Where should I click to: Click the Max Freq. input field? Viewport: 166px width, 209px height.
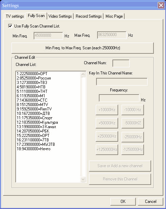tap(112, 35)
